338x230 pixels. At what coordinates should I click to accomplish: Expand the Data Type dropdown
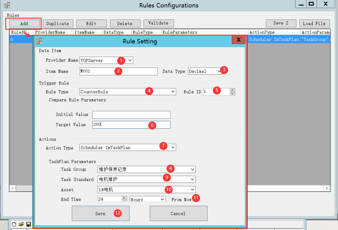(x=219, y=71)
